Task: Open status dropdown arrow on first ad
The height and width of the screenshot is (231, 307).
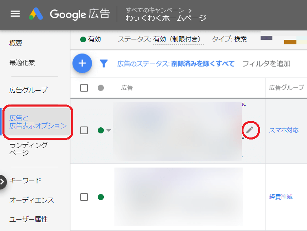Action: 109,131
